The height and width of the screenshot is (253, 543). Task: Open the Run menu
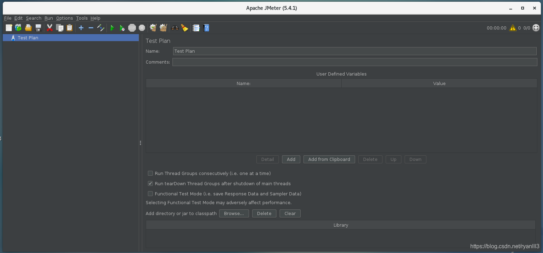(x=49, y=18)
